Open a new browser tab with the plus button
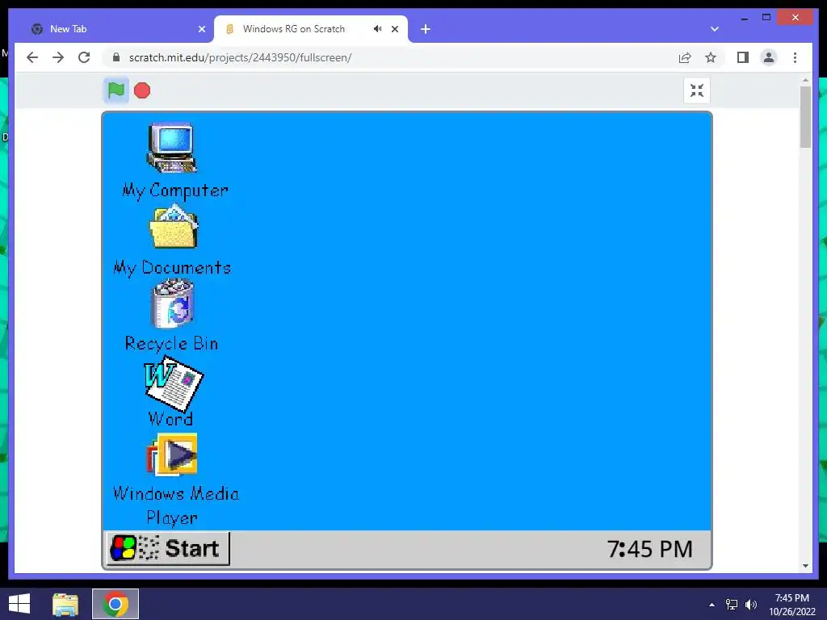Image resolution: width=827 pixels, height=620 pixels. point(426,29)
